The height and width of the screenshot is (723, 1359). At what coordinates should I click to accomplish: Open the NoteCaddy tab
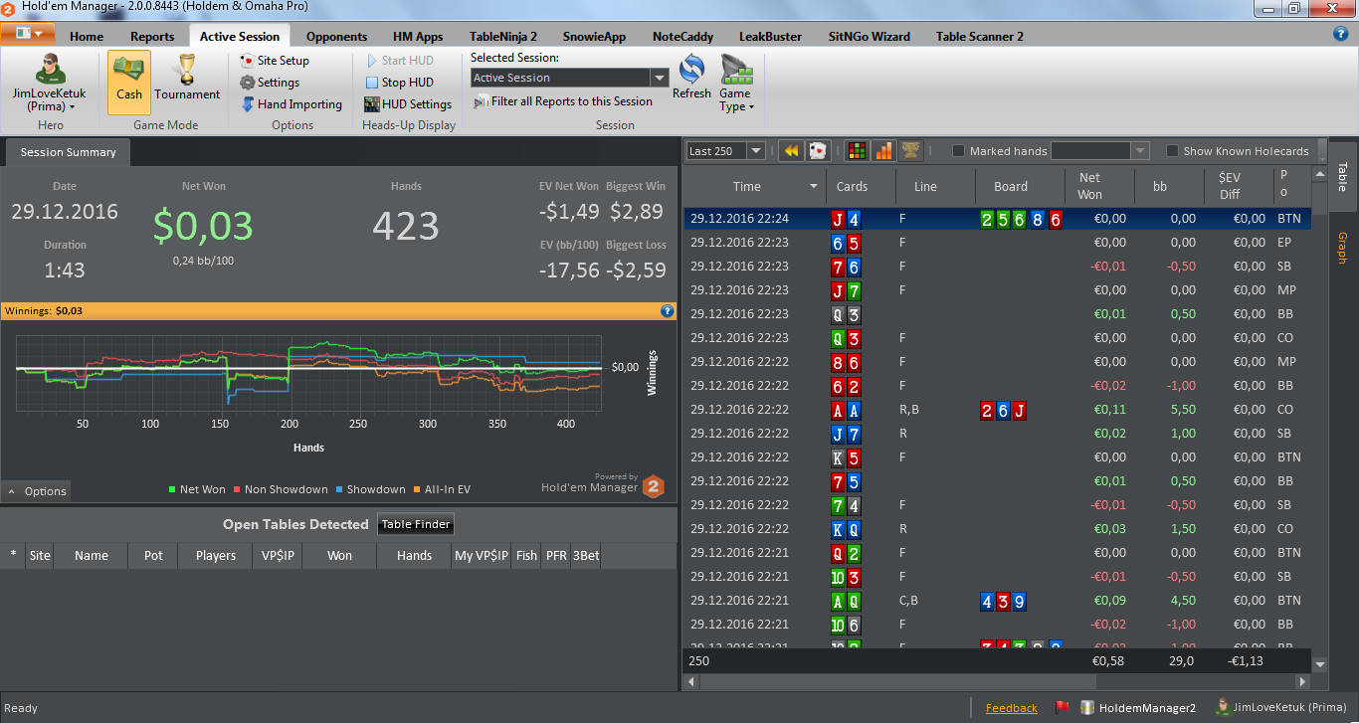coord(682,36)
